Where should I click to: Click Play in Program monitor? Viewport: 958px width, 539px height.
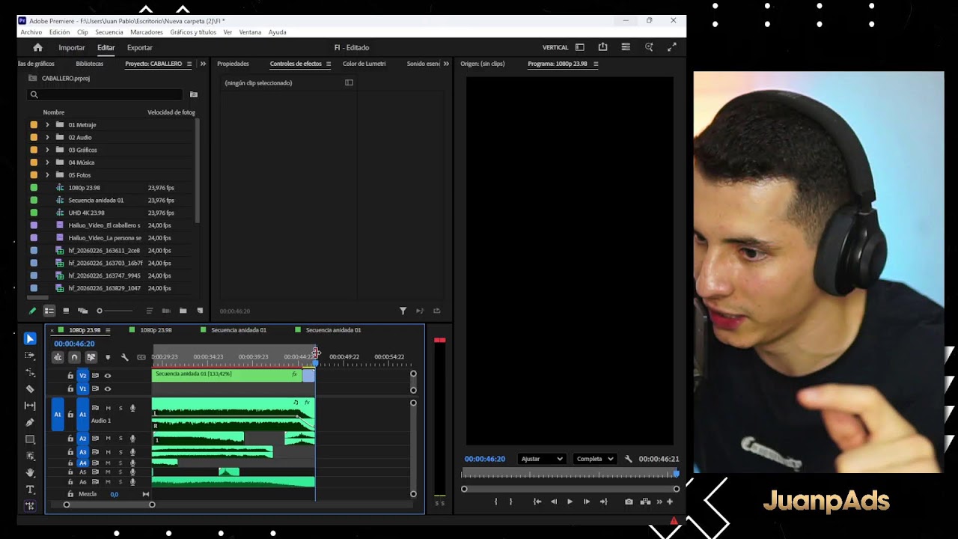pyautogui.click(x=570, y=502)
